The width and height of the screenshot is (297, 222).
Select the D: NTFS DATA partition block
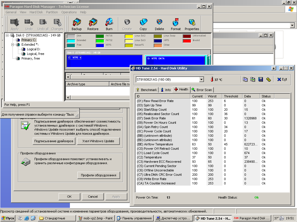175,60
